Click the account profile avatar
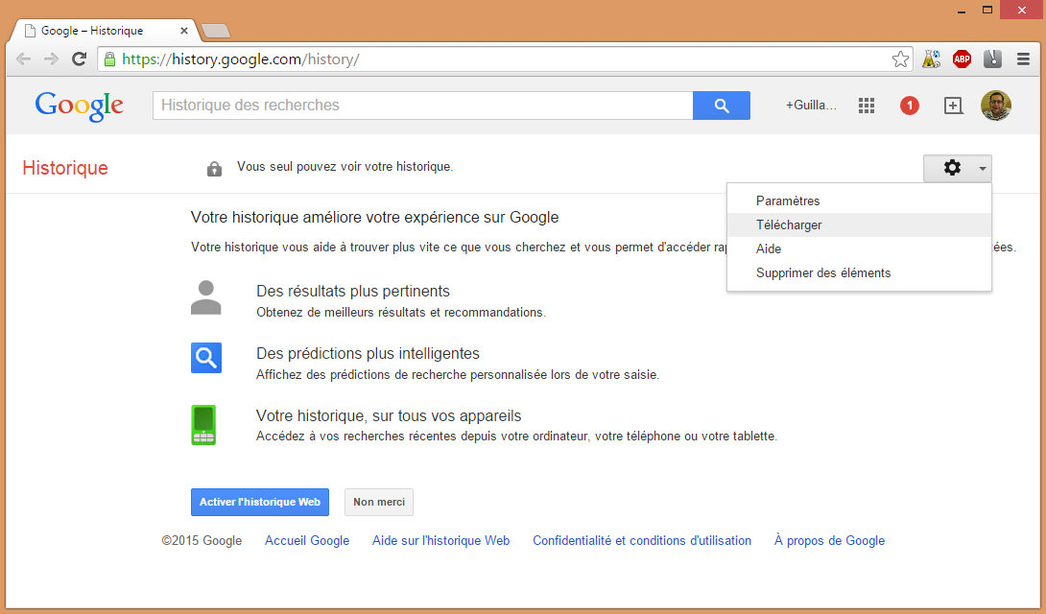Viewport: 1046px width, 614px height. pos(996,106)
